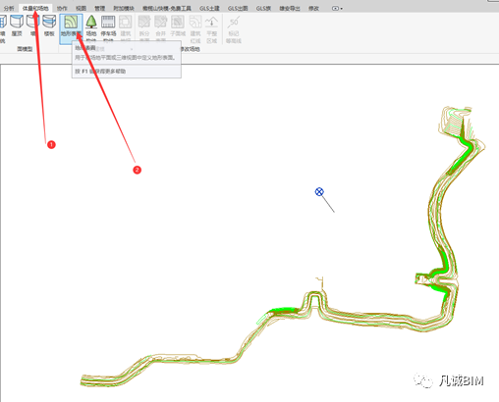Switch to the 体量和场地 tab

pos(35,8)
